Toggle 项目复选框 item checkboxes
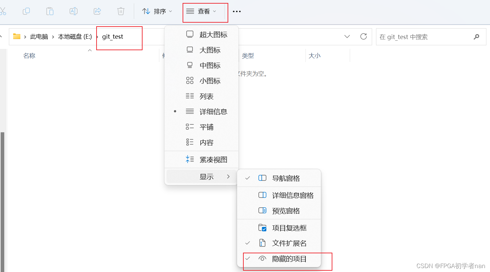 pyautogui.click(x=279, y=228)
